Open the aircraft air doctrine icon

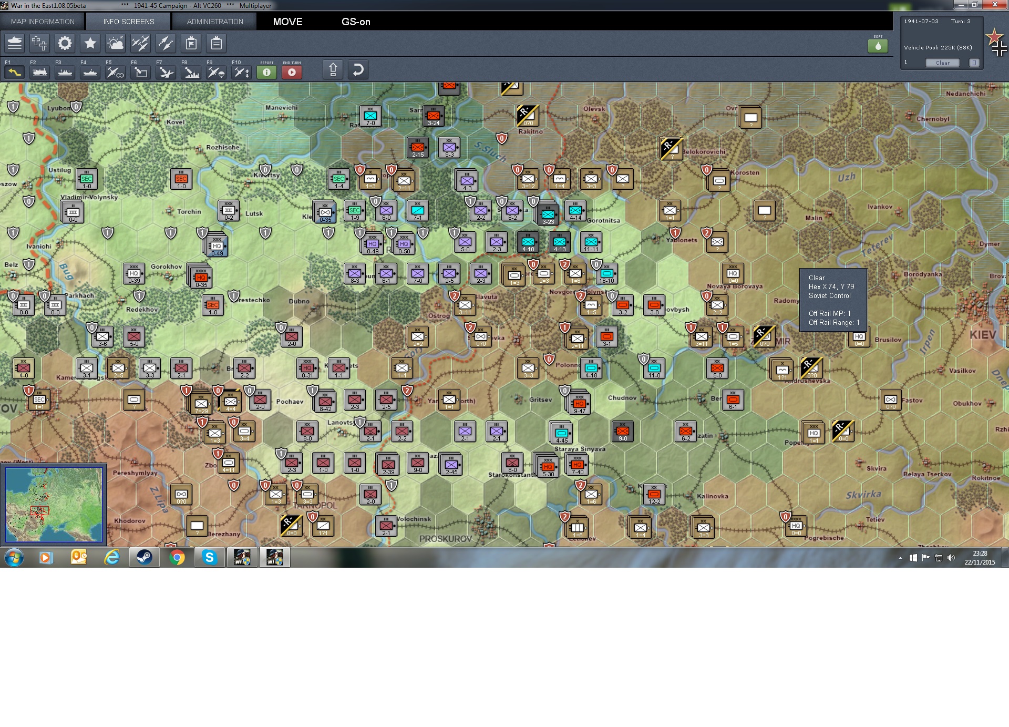(x=140, y=43)
